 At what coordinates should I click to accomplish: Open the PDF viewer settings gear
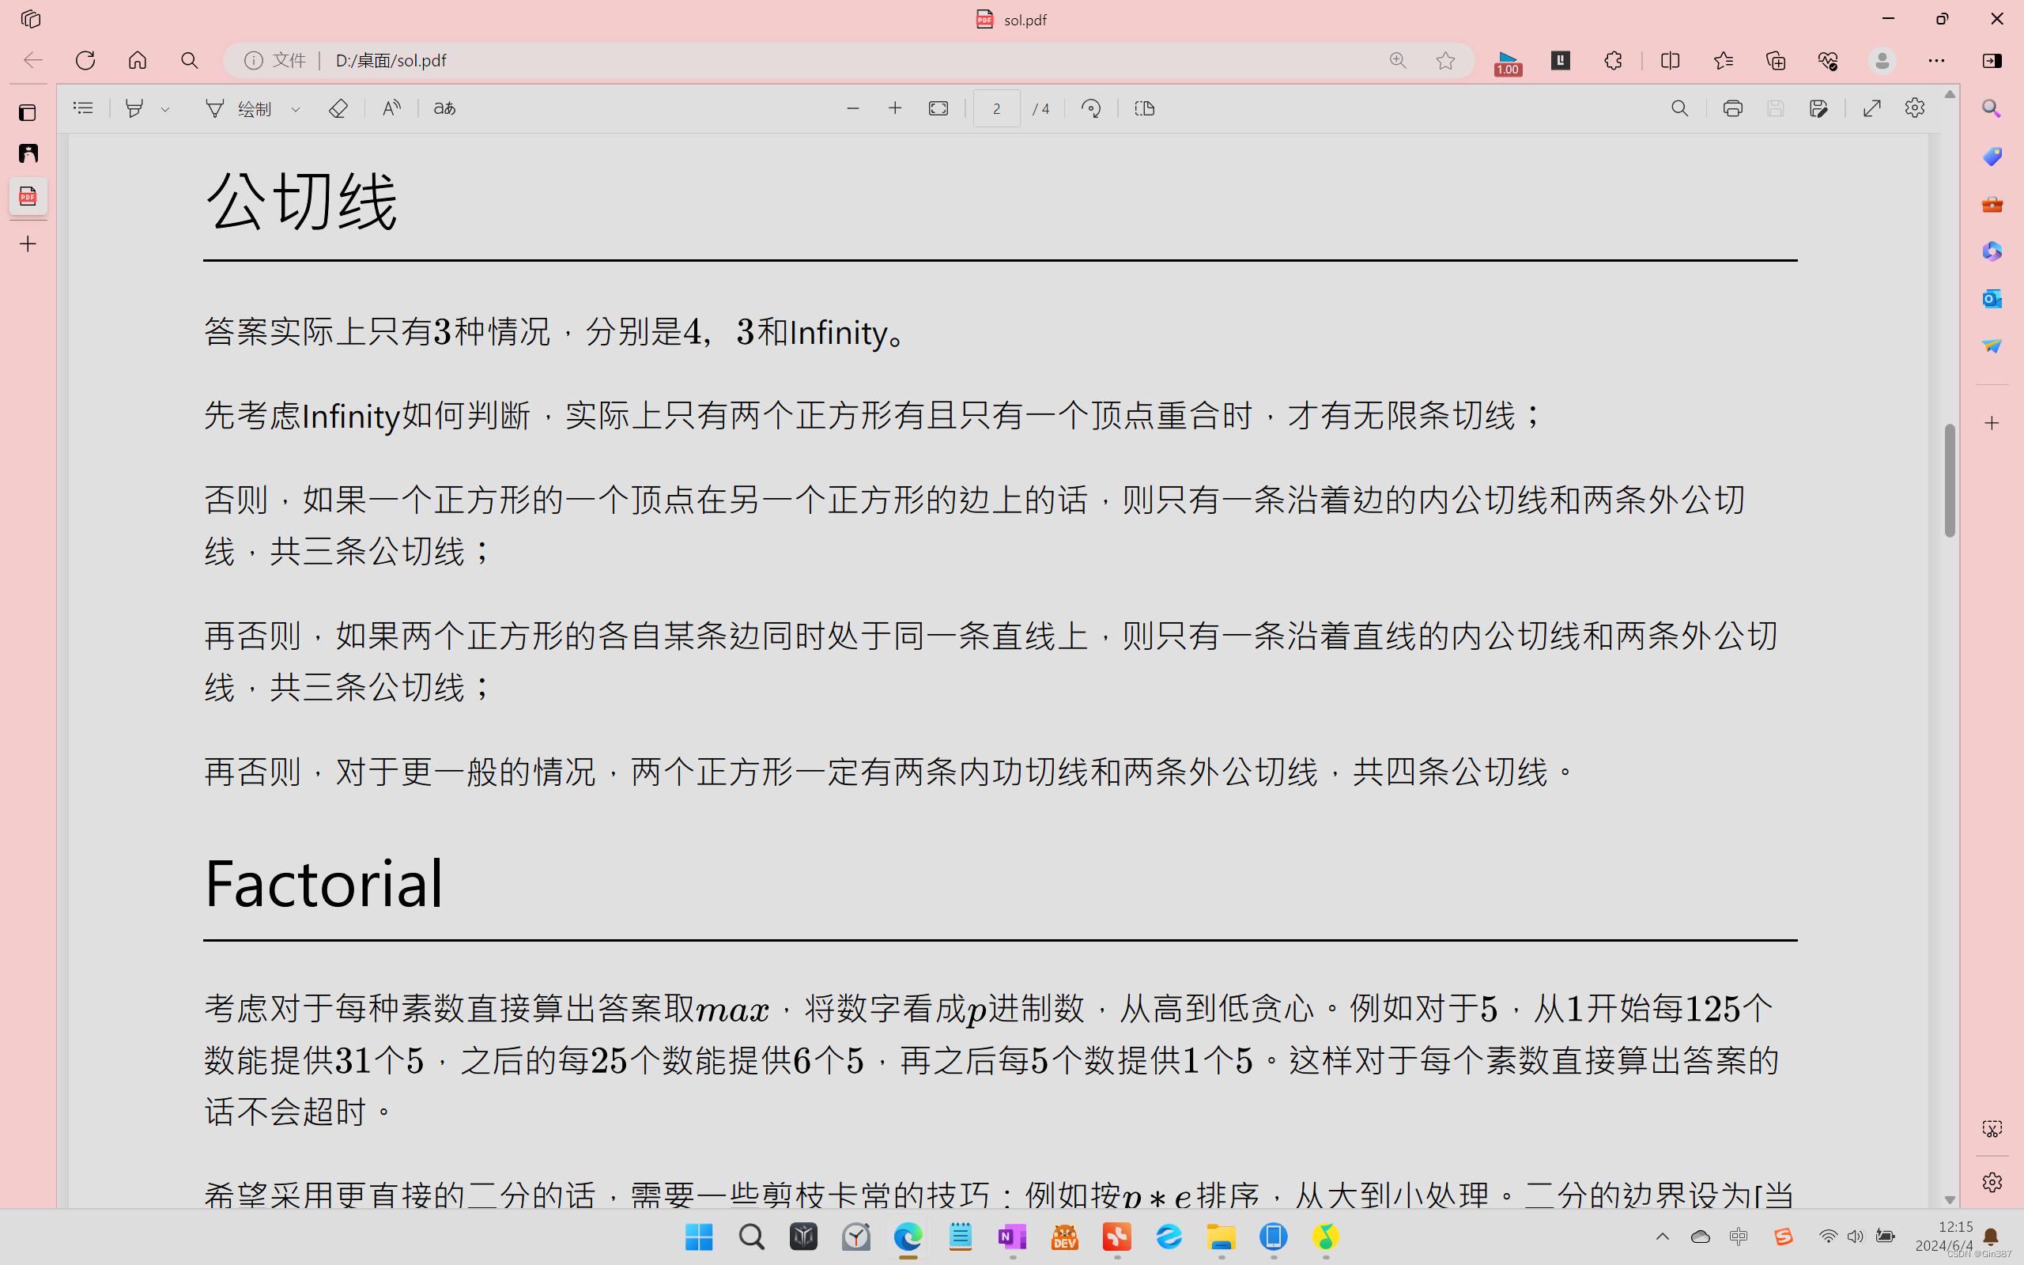1914,108
